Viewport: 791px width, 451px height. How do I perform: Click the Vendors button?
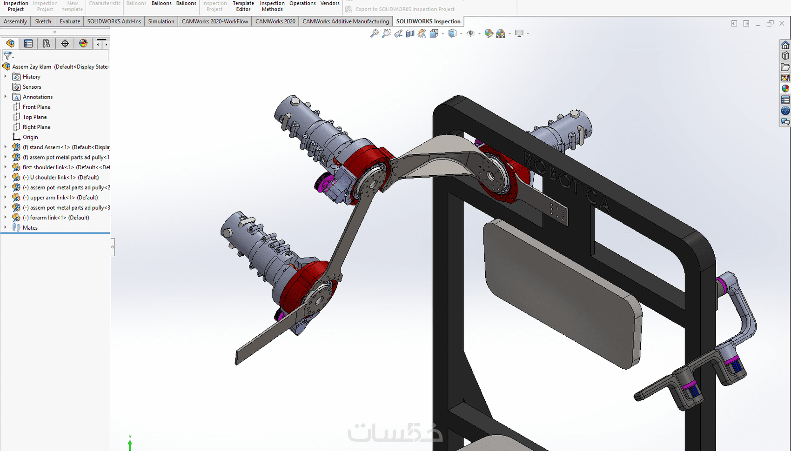[x=330, y=4]
